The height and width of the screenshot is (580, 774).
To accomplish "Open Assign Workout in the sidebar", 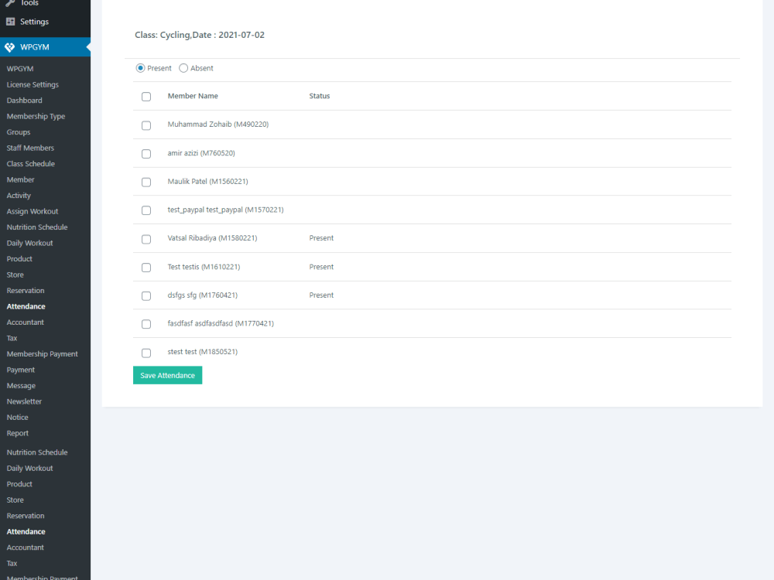I will coord(32,211).
